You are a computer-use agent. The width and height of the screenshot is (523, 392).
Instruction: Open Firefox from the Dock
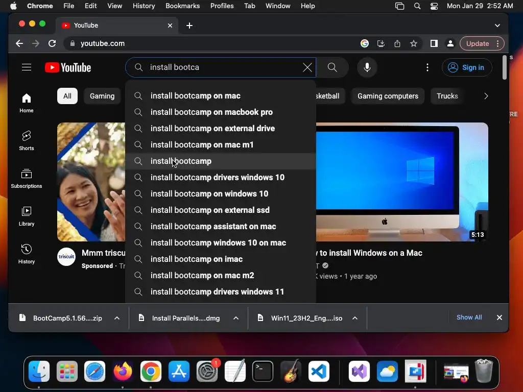tap(123, 372)
